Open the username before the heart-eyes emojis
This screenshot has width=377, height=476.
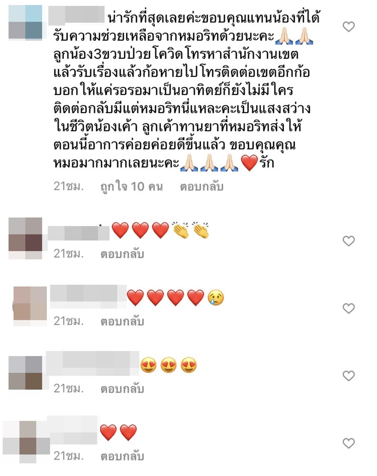coord(93,363)
